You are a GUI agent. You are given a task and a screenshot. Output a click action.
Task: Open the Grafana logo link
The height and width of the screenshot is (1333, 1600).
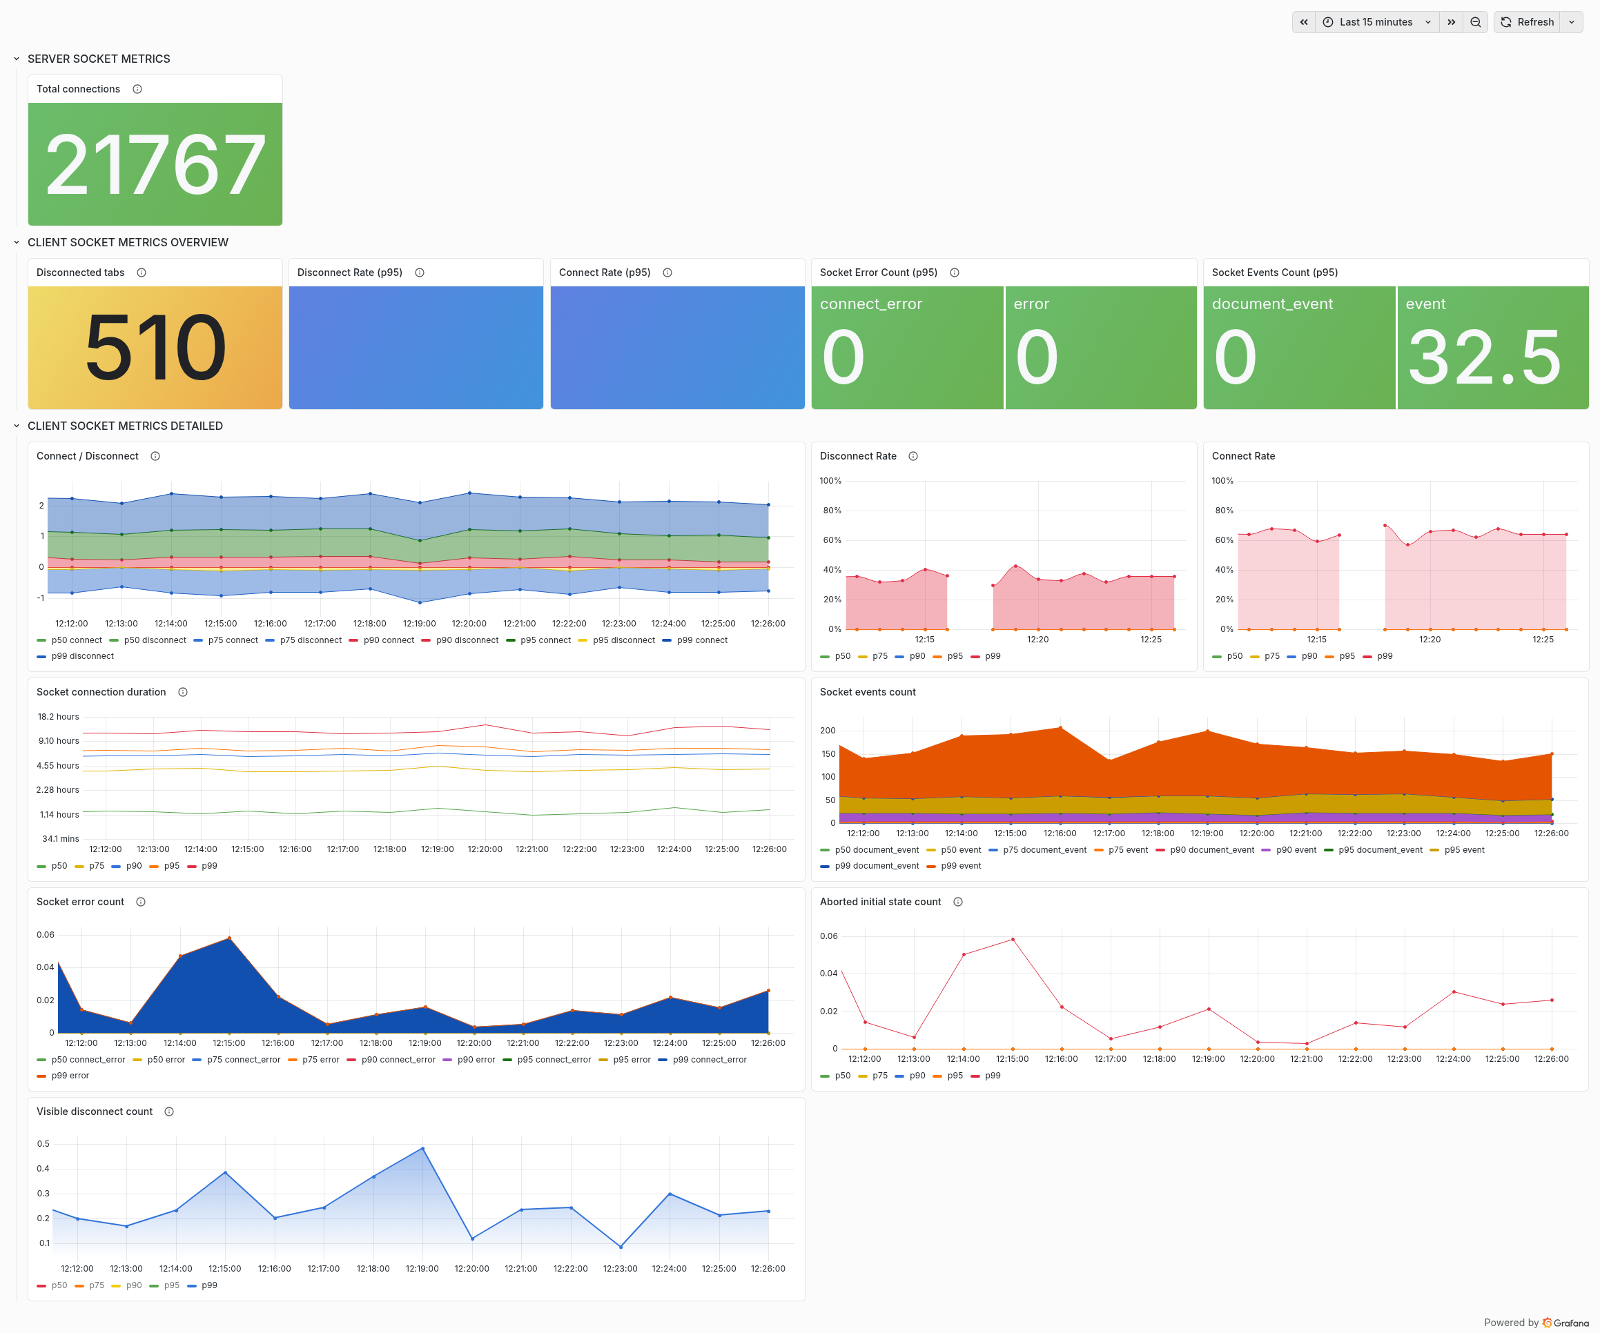tap(1565, 1323)
